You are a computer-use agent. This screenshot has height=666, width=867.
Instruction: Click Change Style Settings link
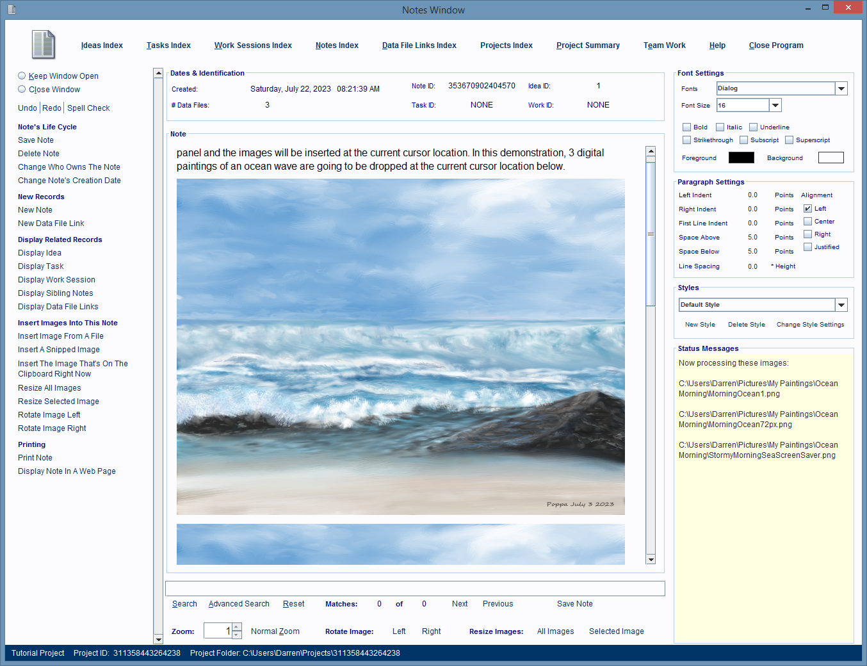point(810,325)
